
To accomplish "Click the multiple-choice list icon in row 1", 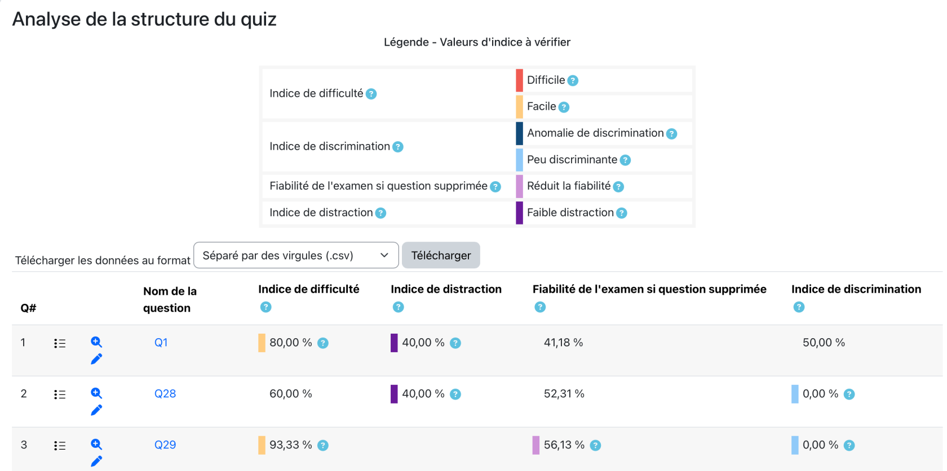I will tap(60, 343).
